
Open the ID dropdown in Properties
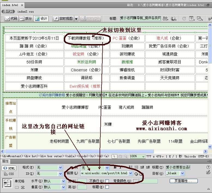pyautogui.click(x=61, y=174)
